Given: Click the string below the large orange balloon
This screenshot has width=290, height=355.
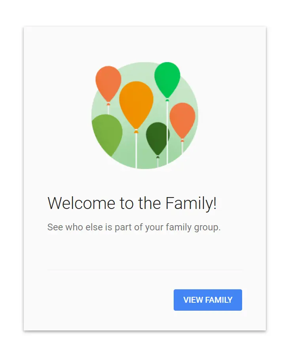Looking at the screenshot, I should [x=136, y=150].
